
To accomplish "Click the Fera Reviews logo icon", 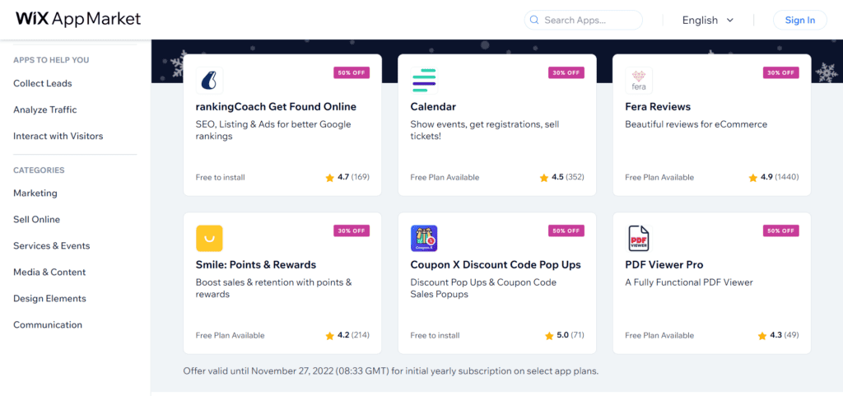I will [x=639, y=81].
